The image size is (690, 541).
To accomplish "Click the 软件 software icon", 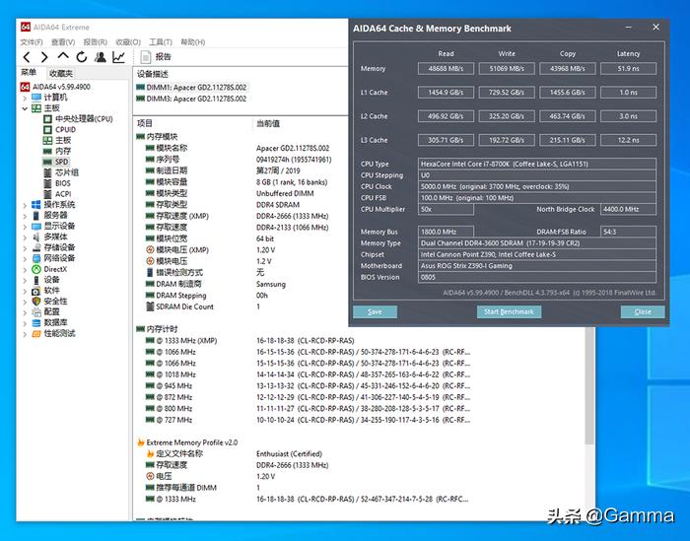I will tap(36, 291).
